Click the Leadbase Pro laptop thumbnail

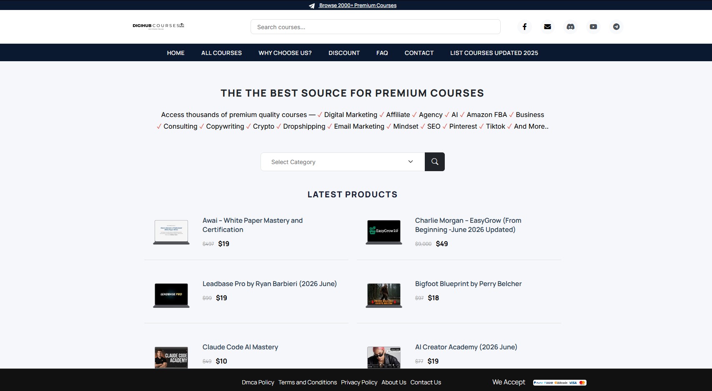(171, 295)
